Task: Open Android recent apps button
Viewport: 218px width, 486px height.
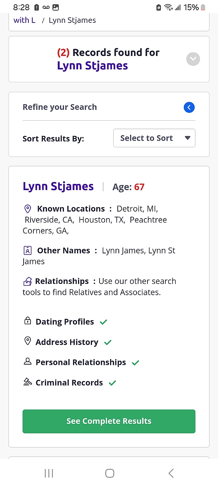Action: click(49, 473)
